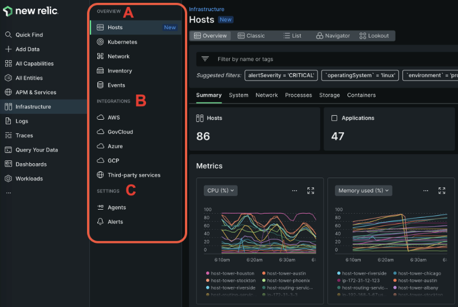Open Quick Find search icon
The width and height of the screenshot is (458, 307).
[x=8, y=35]
